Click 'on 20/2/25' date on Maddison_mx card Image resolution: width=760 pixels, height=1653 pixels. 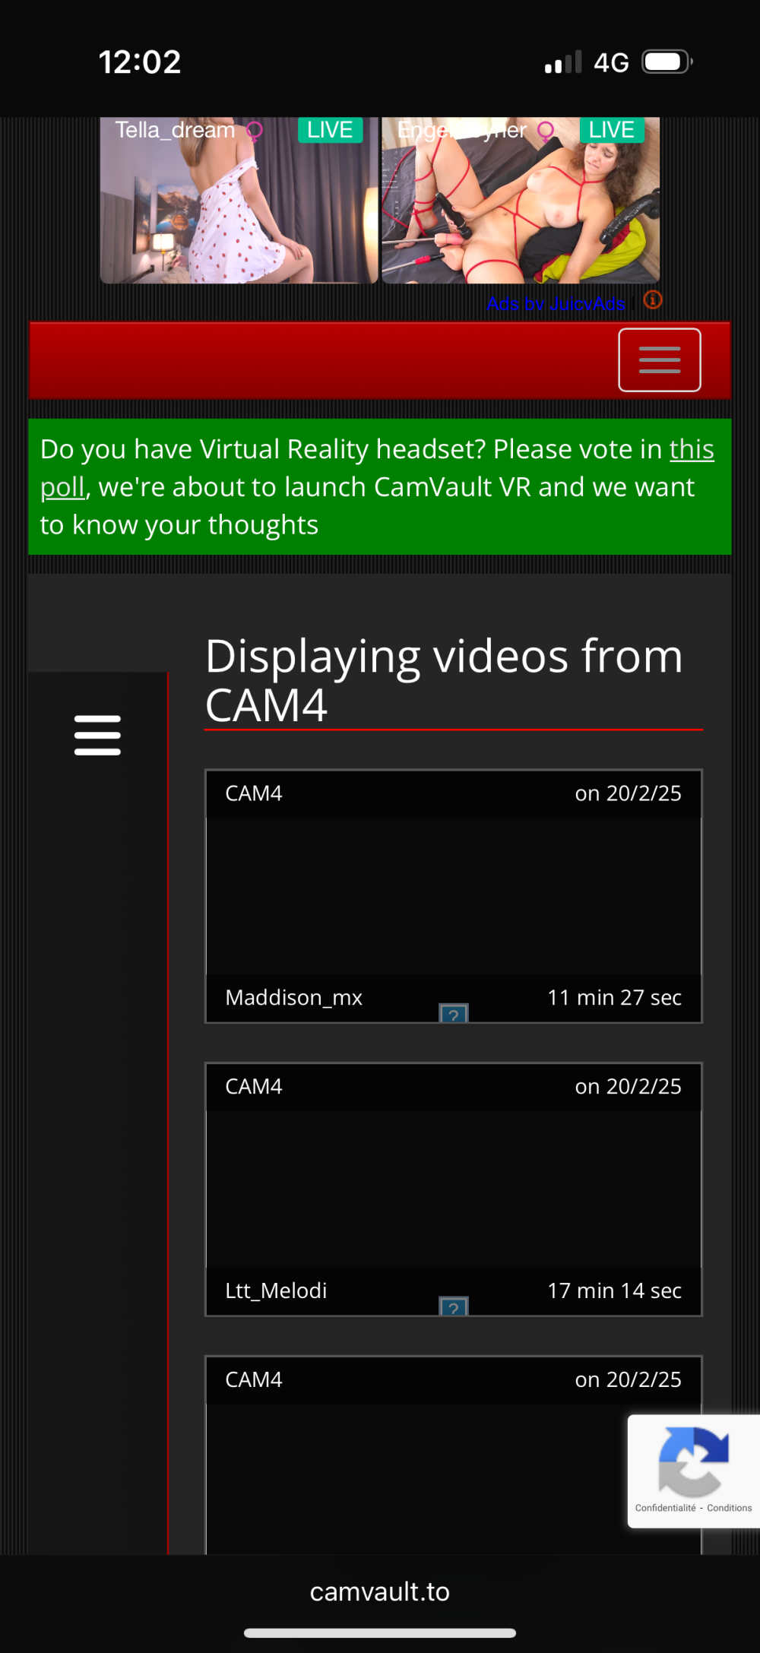pyautogui.click(x=629, y=793)
